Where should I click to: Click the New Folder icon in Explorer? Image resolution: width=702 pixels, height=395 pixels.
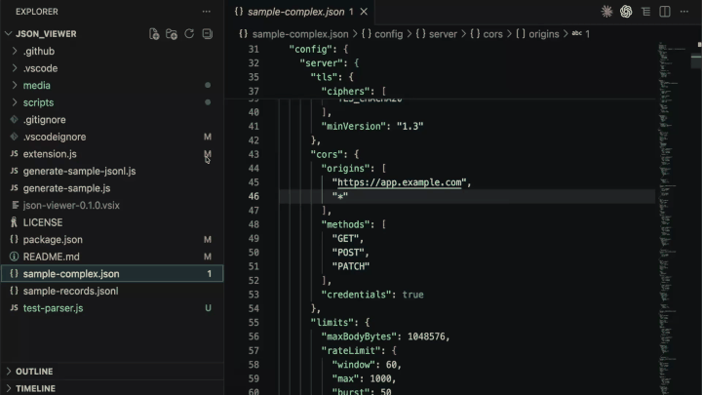(172, 34)
